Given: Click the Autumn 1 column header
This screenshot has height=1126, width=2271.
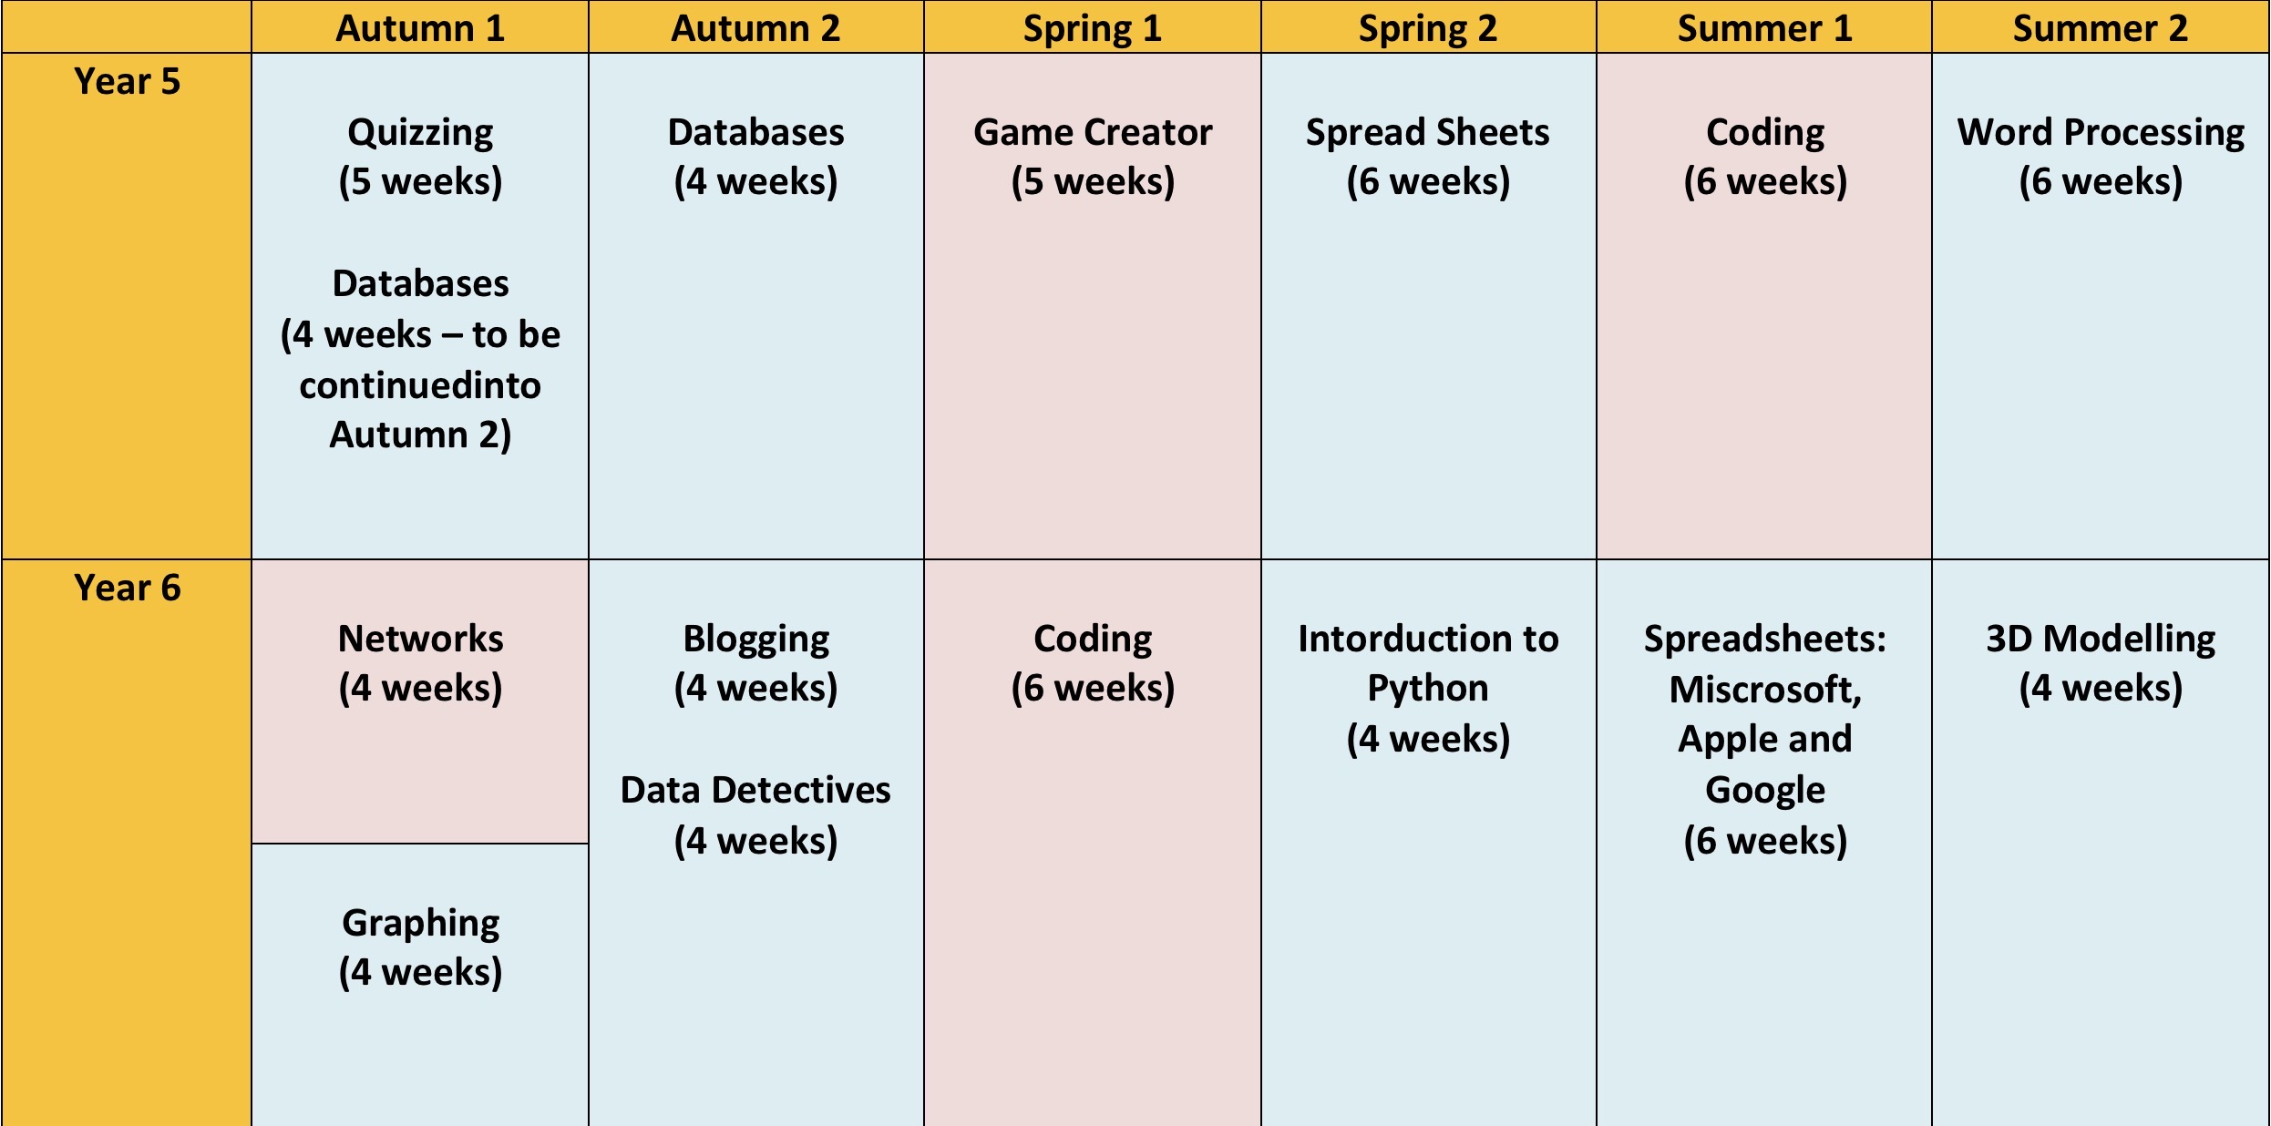Looking at the screenshot, I should pyautogui.click(x=420, y=28).
